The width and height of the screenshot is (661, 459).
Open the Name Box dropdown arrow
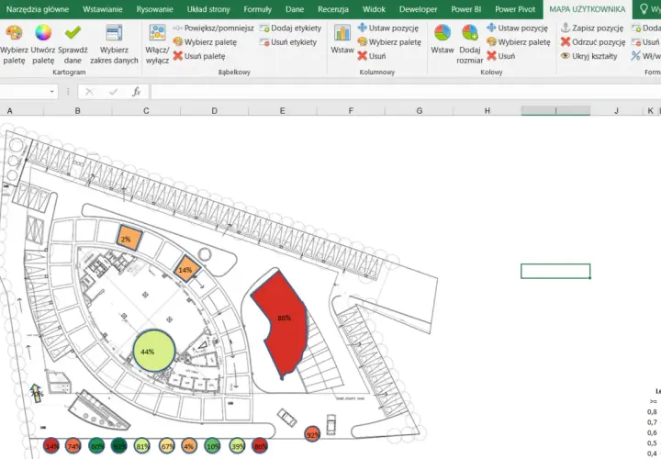(x=51, y=92)
